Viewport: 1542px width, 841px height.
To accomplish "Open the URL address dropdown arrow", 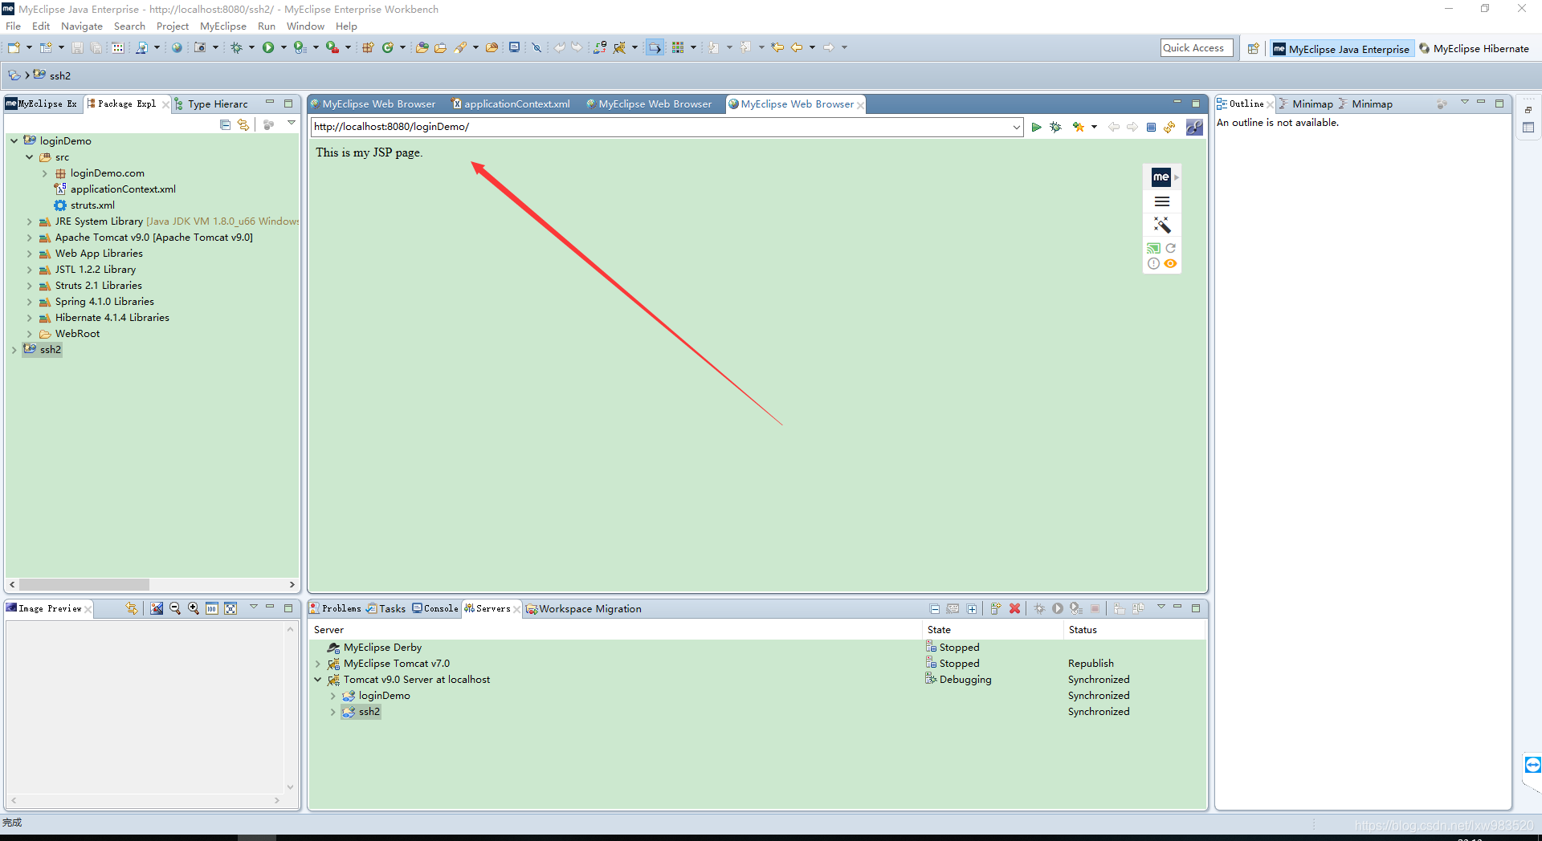I will 1016,127.
